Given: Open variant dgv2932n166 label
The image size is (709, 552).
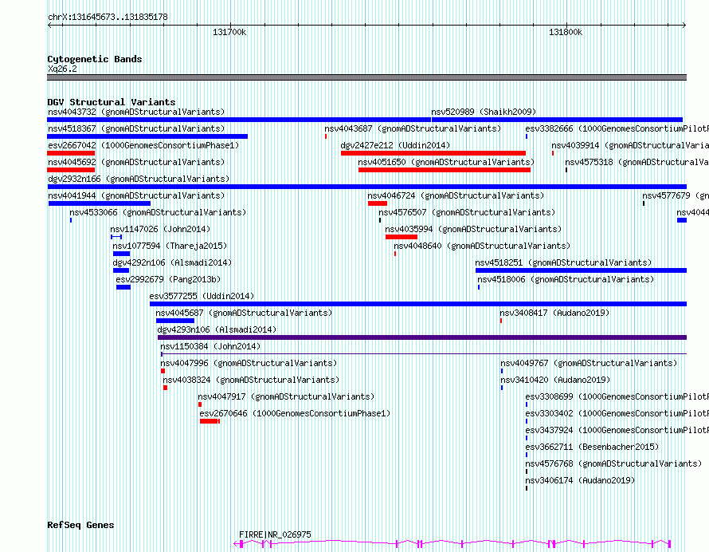Looking at the screenshot, I should coord(139,179).
